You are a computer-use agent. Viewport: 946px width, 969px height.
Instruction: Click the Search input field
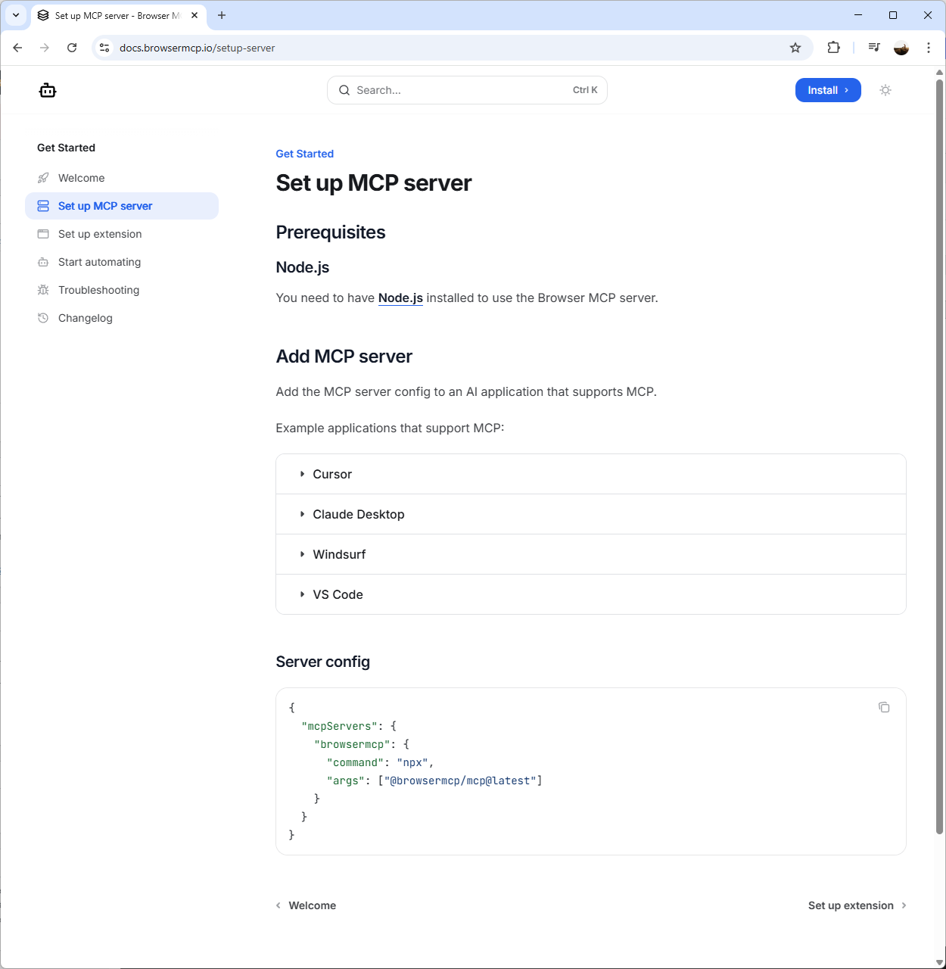pos(466,90)
